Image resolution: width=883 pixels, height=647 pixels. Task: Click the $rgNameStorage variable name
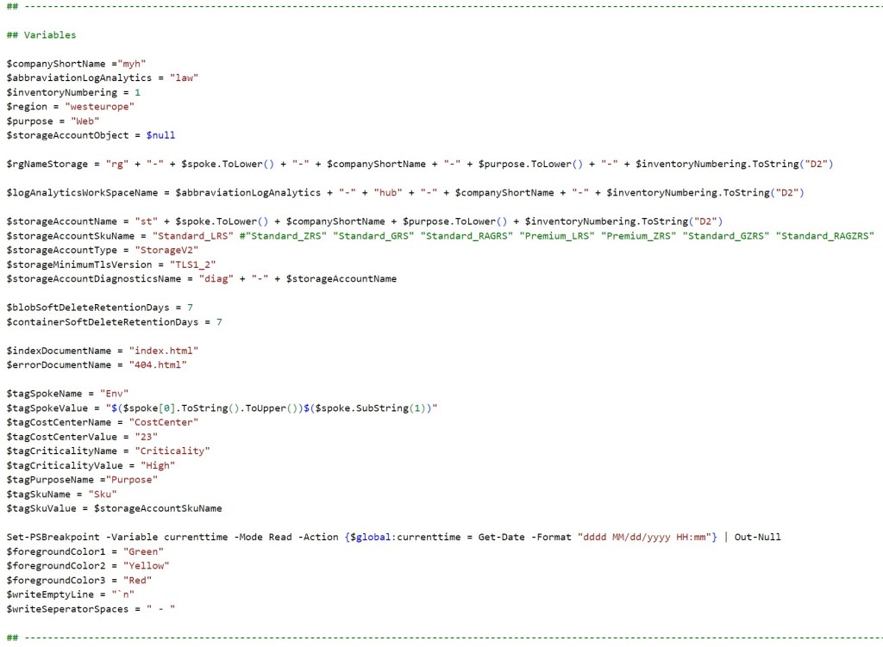(x=47, y=164)
